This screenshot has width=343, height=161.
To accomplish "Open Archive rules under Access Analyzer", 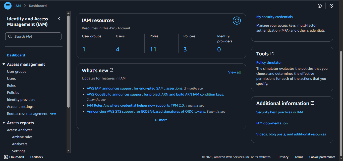I will (x=22, y=137).
